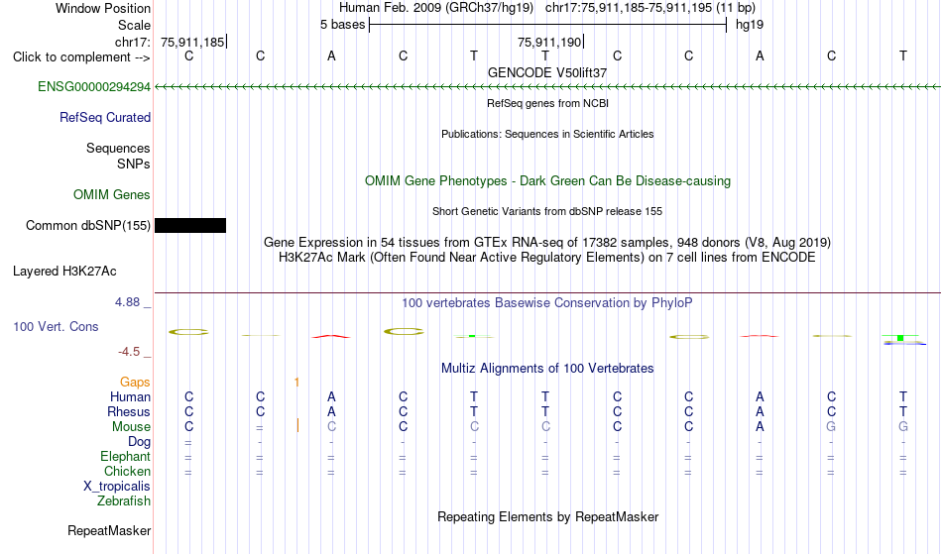
Task: Click the -4.5 PhyloP minimum value
Action: click(x=129, y=352)
